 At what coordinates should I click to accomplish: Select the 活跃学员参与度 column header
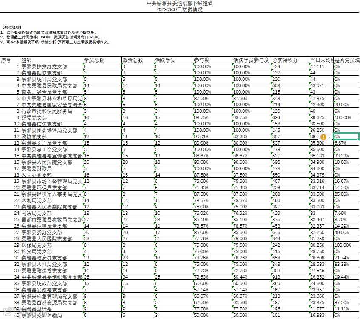click(x=251, y=60)
